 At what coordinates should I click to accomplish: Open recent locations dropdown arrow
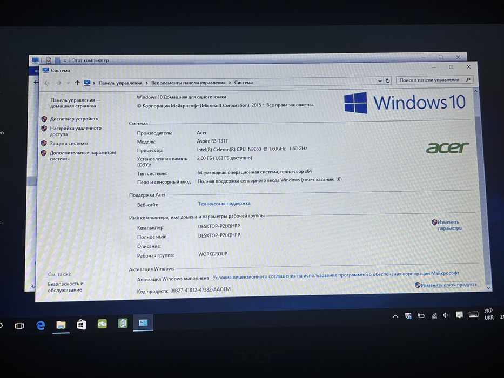coord(68,83)
